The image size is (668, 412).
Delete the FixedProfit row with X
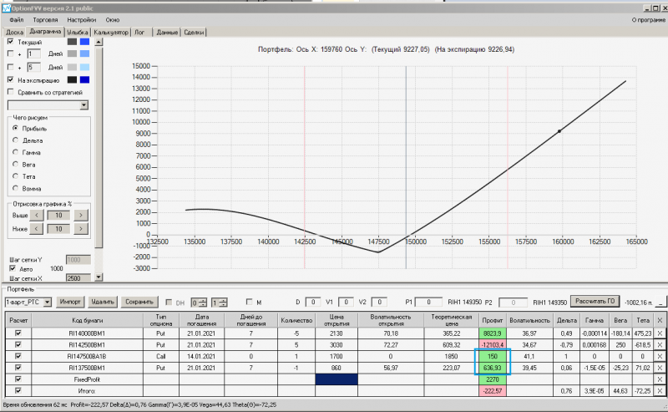coord(660,379)
